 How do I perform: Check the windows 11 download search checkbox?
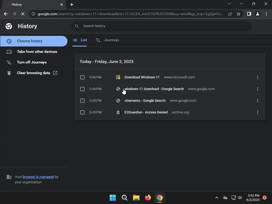pyautogui.click(x=82, y=89)
